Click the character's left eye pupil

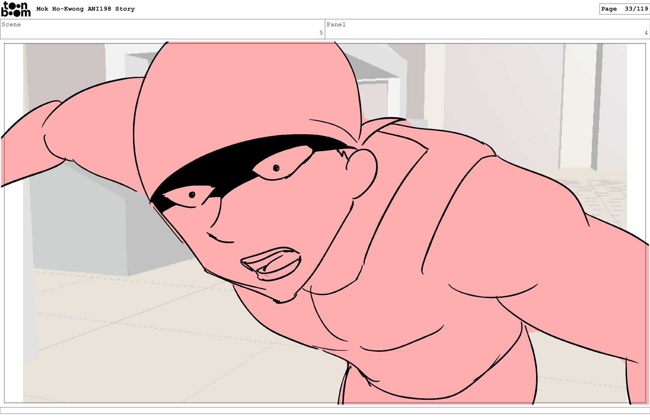click(192, 195)
